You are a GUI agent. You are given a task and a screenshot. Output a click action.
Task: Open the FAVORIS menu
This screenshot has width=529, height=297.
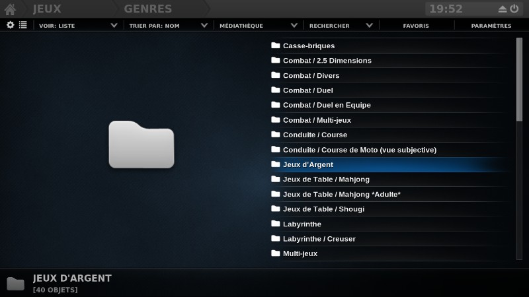click(416, 26)
